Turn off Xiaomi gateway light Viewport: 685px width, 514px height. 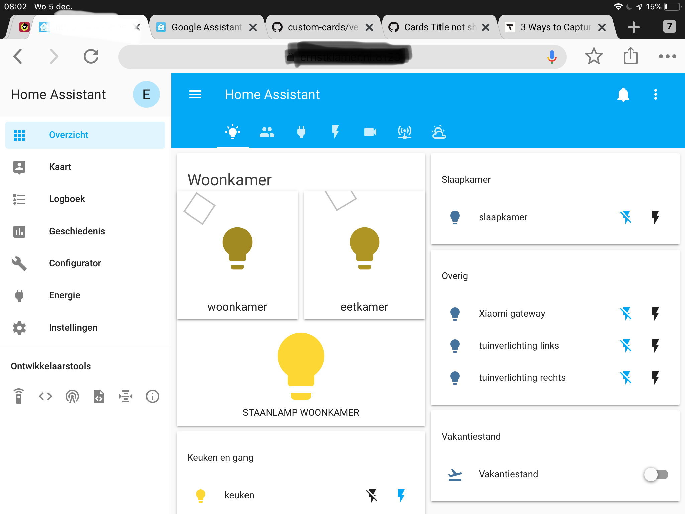tap(626, 314)
